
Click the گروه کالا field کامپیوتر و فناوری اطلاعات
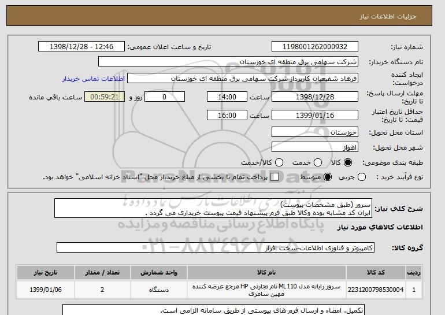click(216, 247)
